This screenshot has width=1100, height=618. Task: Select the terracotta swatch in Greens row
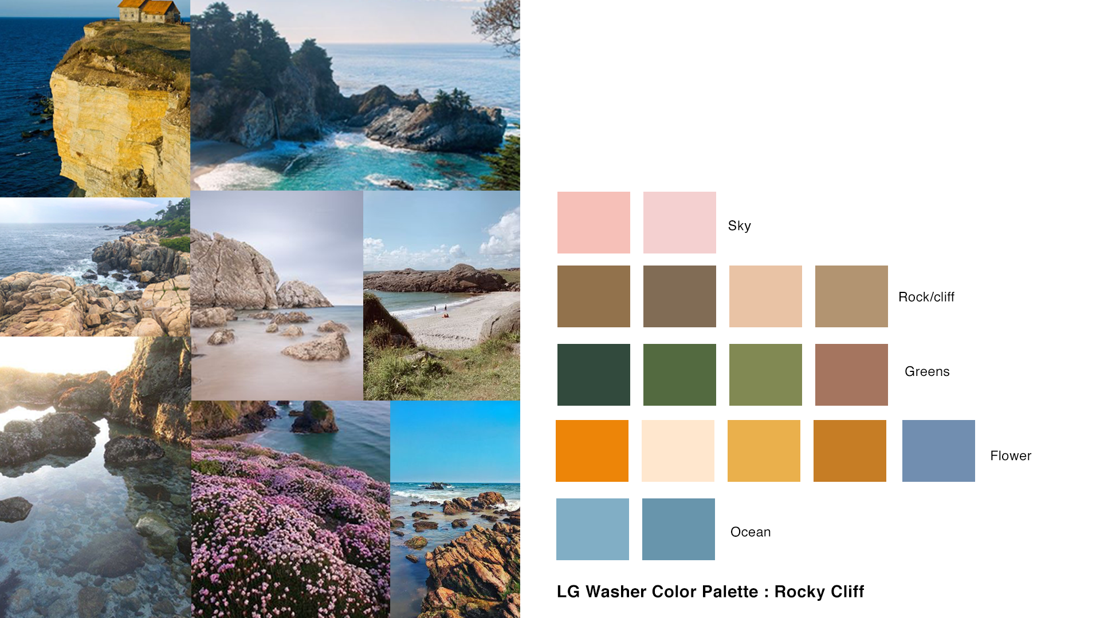(851, 375)
